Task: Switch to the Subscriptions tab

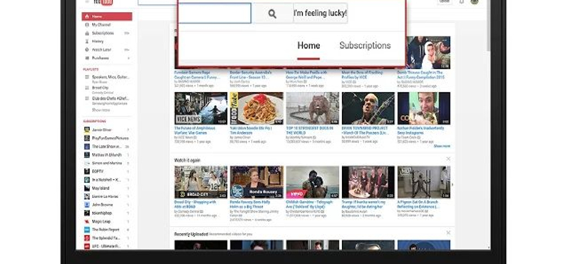Action: [x=365, y=46]
